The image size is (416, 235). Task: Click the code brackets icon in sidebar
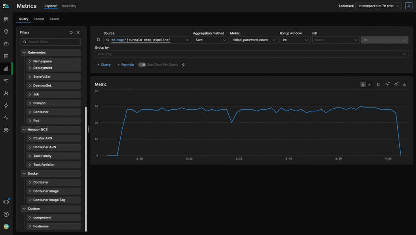6,202
